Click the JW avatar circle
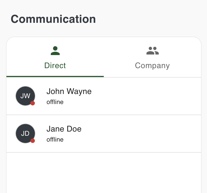Screen dimensions: 207x193 tap(23, 94)
